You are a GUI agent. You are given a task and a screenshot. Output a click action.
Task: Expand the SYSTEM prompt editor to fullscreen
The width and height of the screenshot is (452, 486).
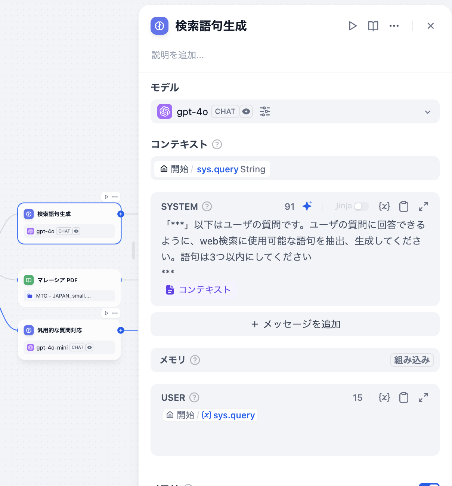tap(423, 206)
